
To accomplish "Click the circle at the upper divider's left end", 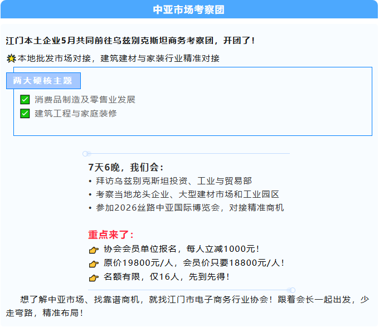I will (x=85, y=153).
